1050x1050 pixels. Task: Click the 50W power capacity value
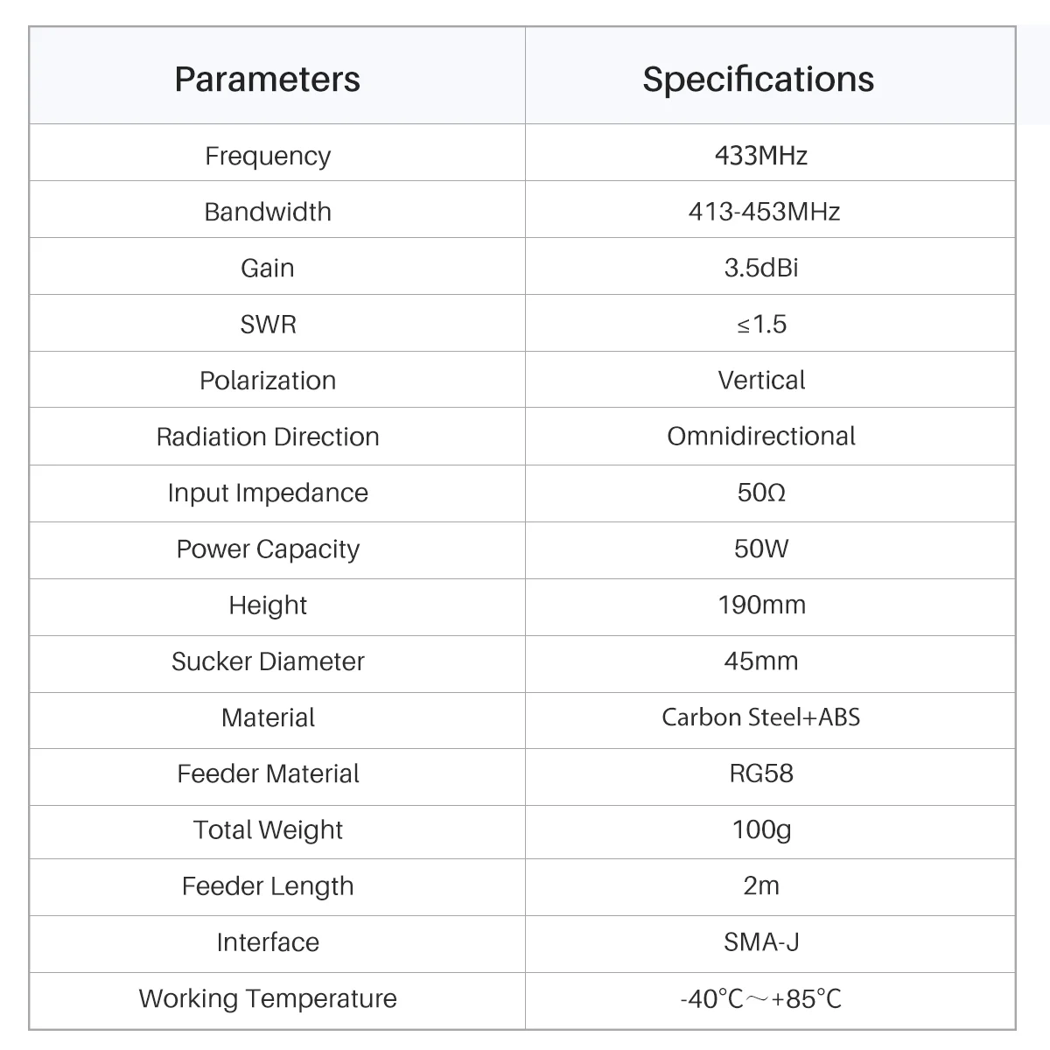pos(761,549)
